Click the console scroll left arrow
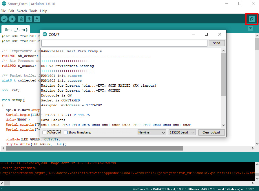 (2, 183)
